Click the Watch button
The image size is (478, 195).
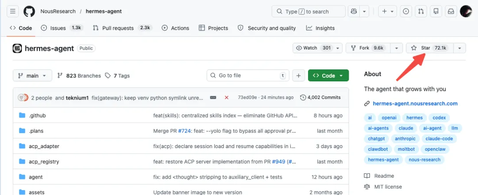point(313,48)
